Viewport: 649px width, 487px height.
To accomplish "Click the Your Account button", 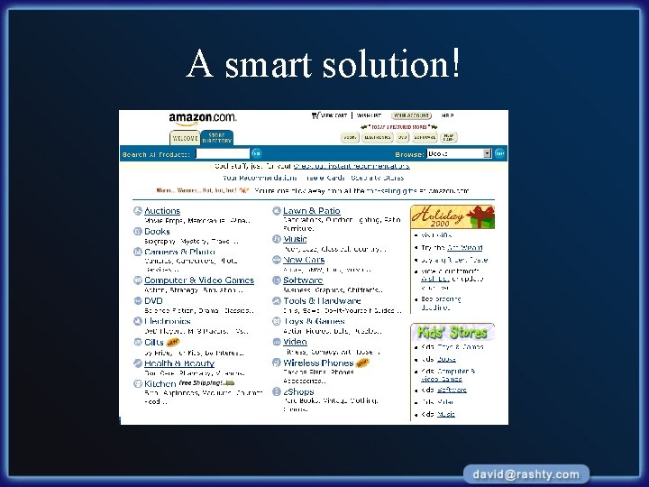I will click(x=411, y=115).
